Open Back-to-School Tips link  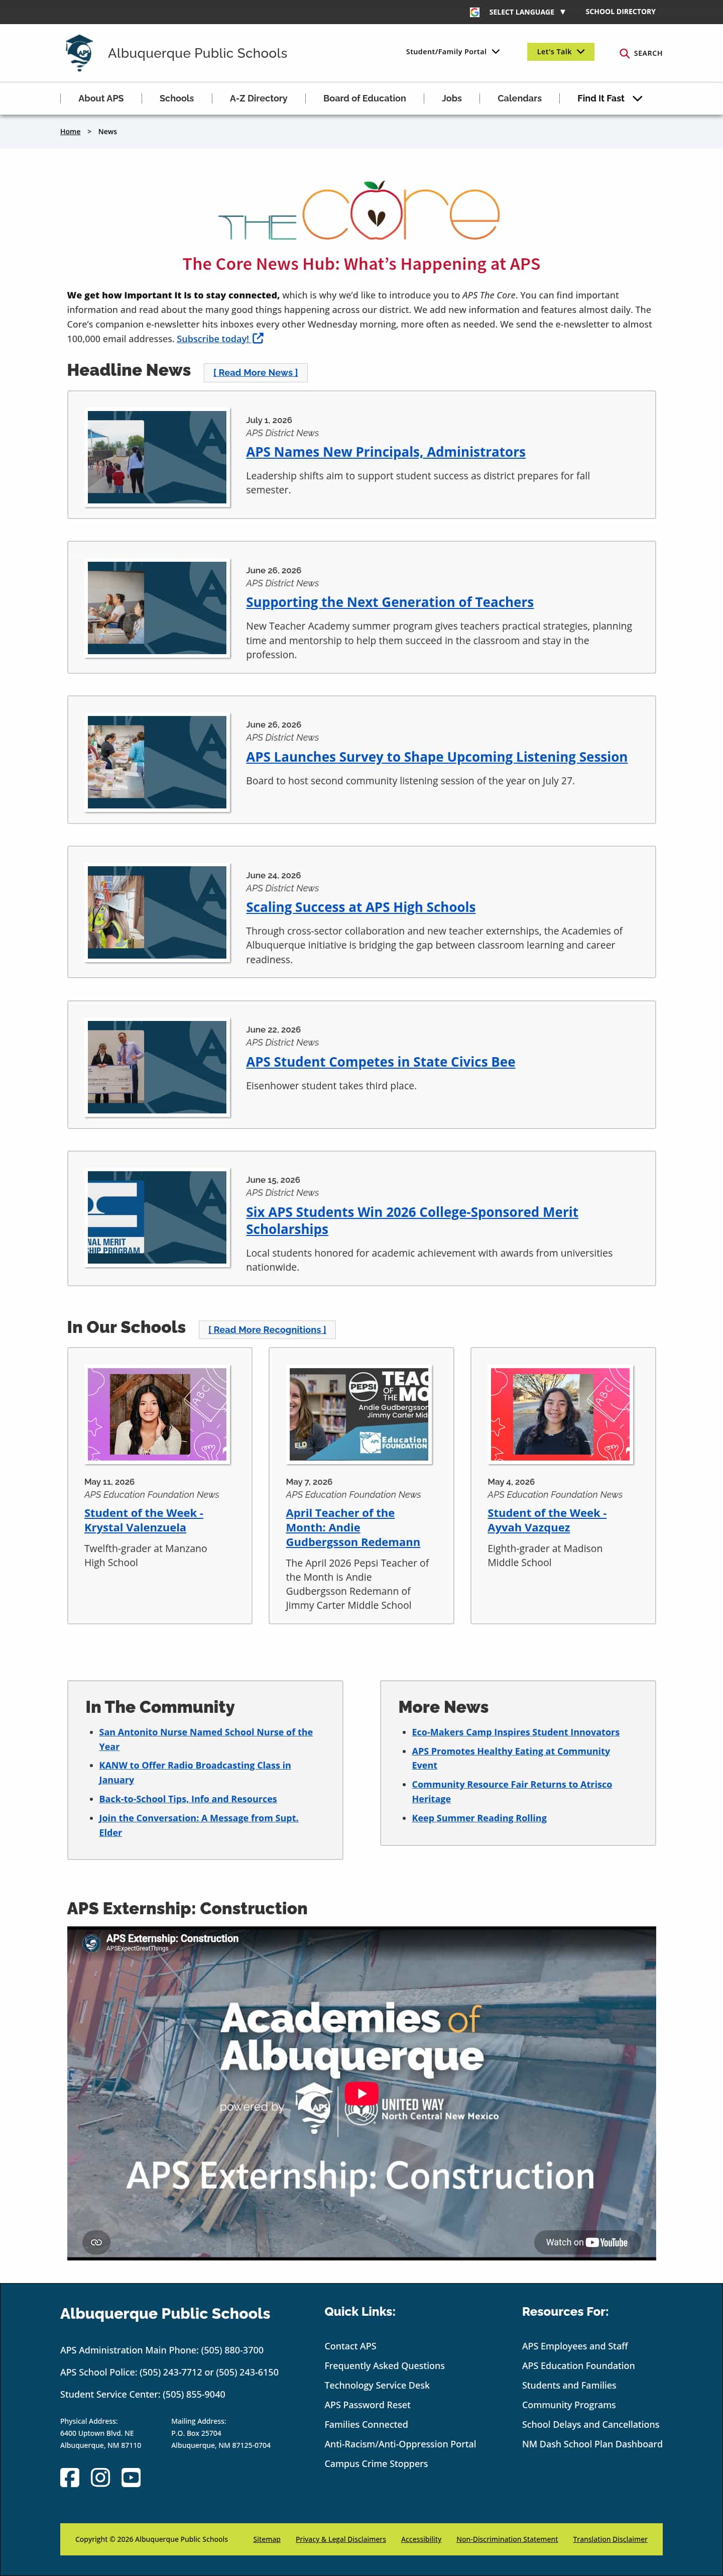coord(188,1799)
